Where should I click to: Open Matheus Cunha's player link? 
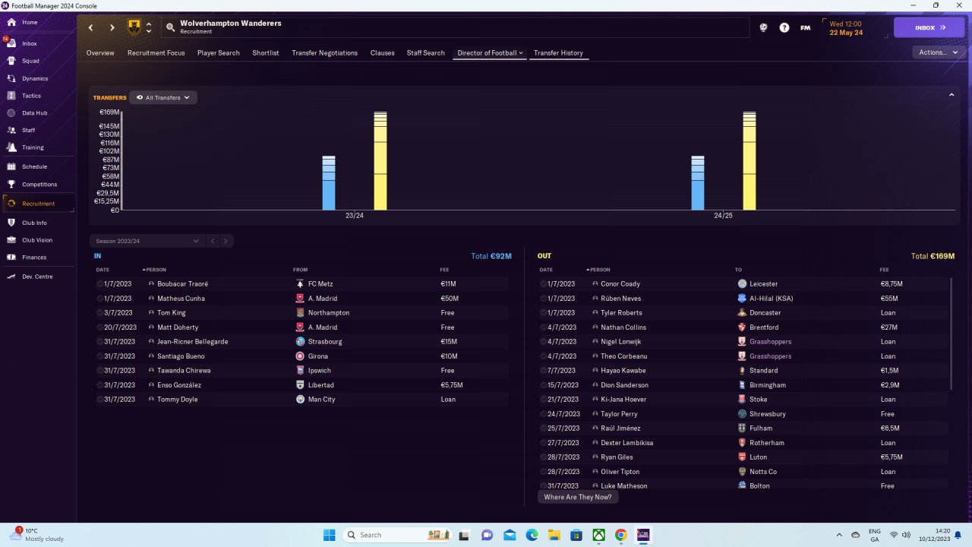pyautogui.click(x=182, y=298)
